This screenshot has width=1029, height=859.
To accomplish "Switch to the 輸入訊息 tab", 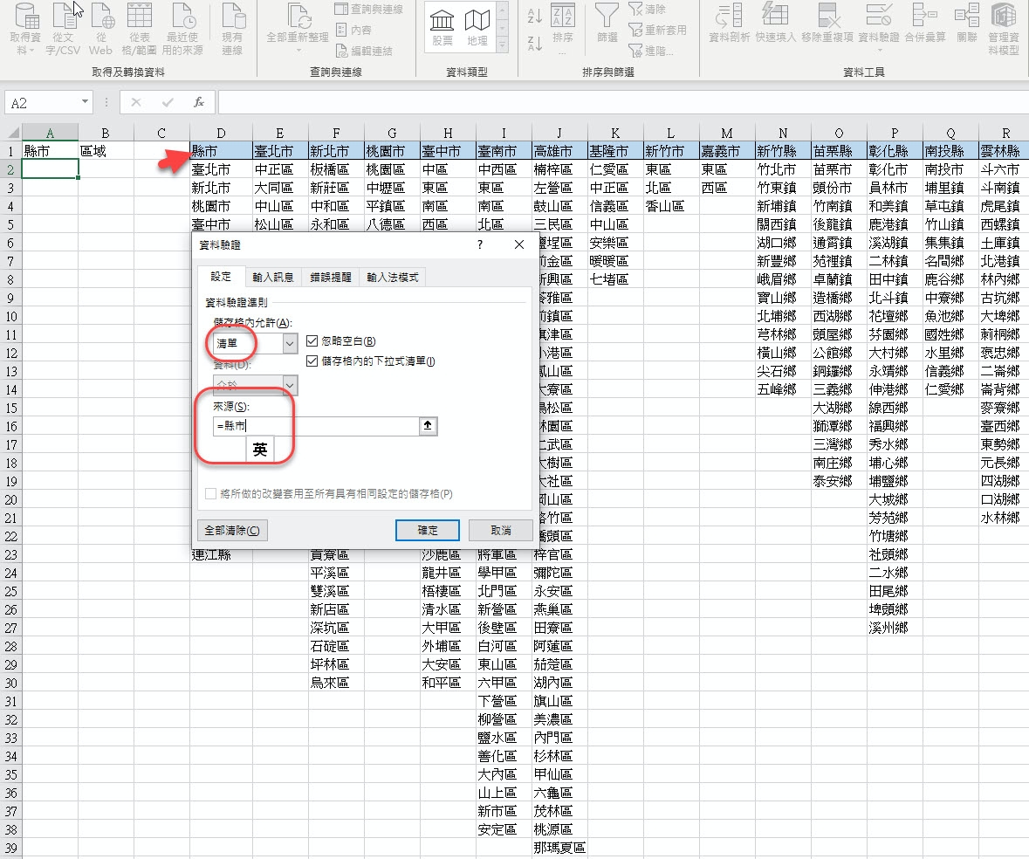I will pos(273,277).
